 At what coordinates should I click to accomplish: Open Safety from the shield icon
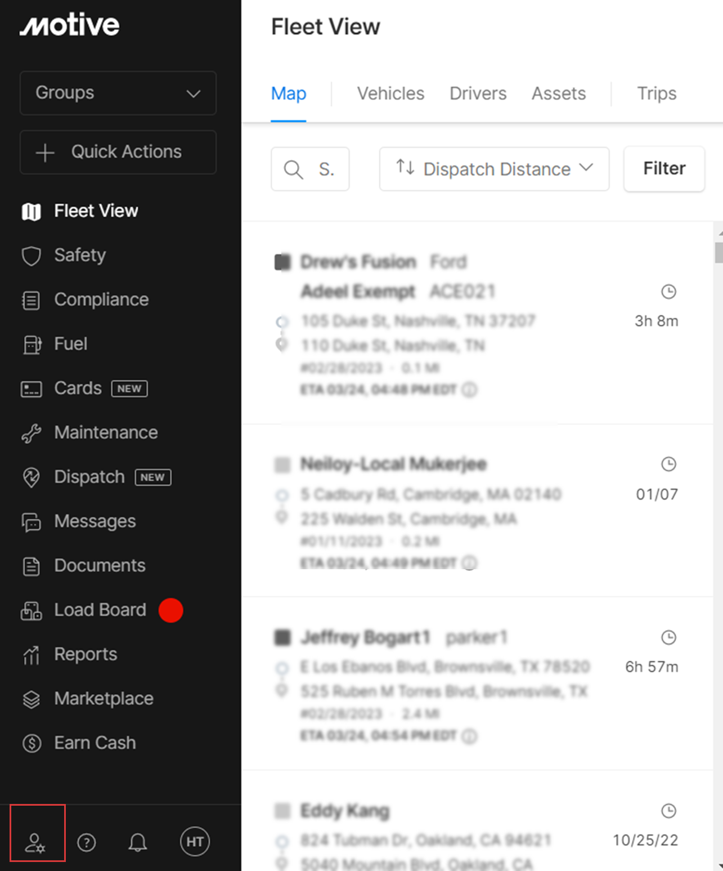32,256
